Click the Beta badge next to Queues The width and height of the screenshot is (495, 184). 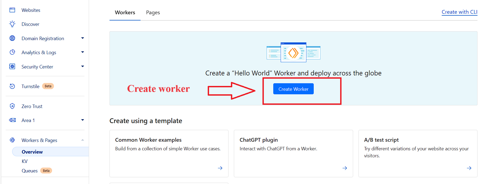pos(46,171)
